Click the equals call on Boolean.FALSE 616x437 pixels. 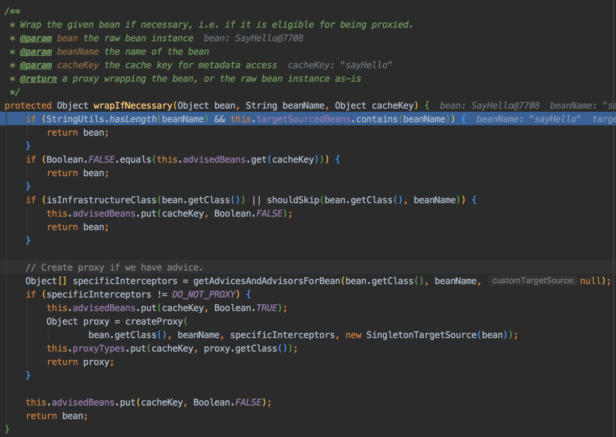point(135,160)
